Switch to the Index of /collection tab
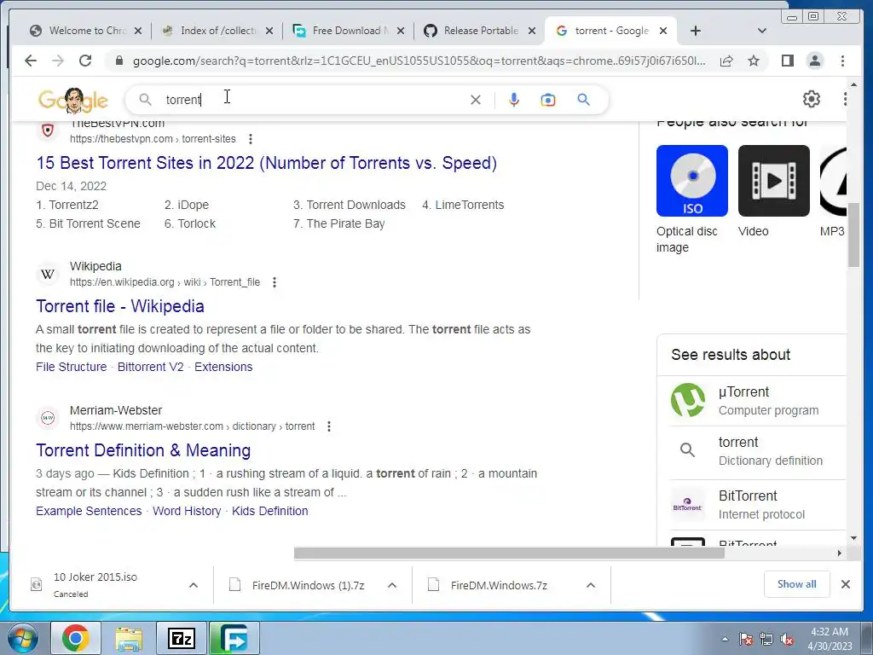 tap(217, 31)
